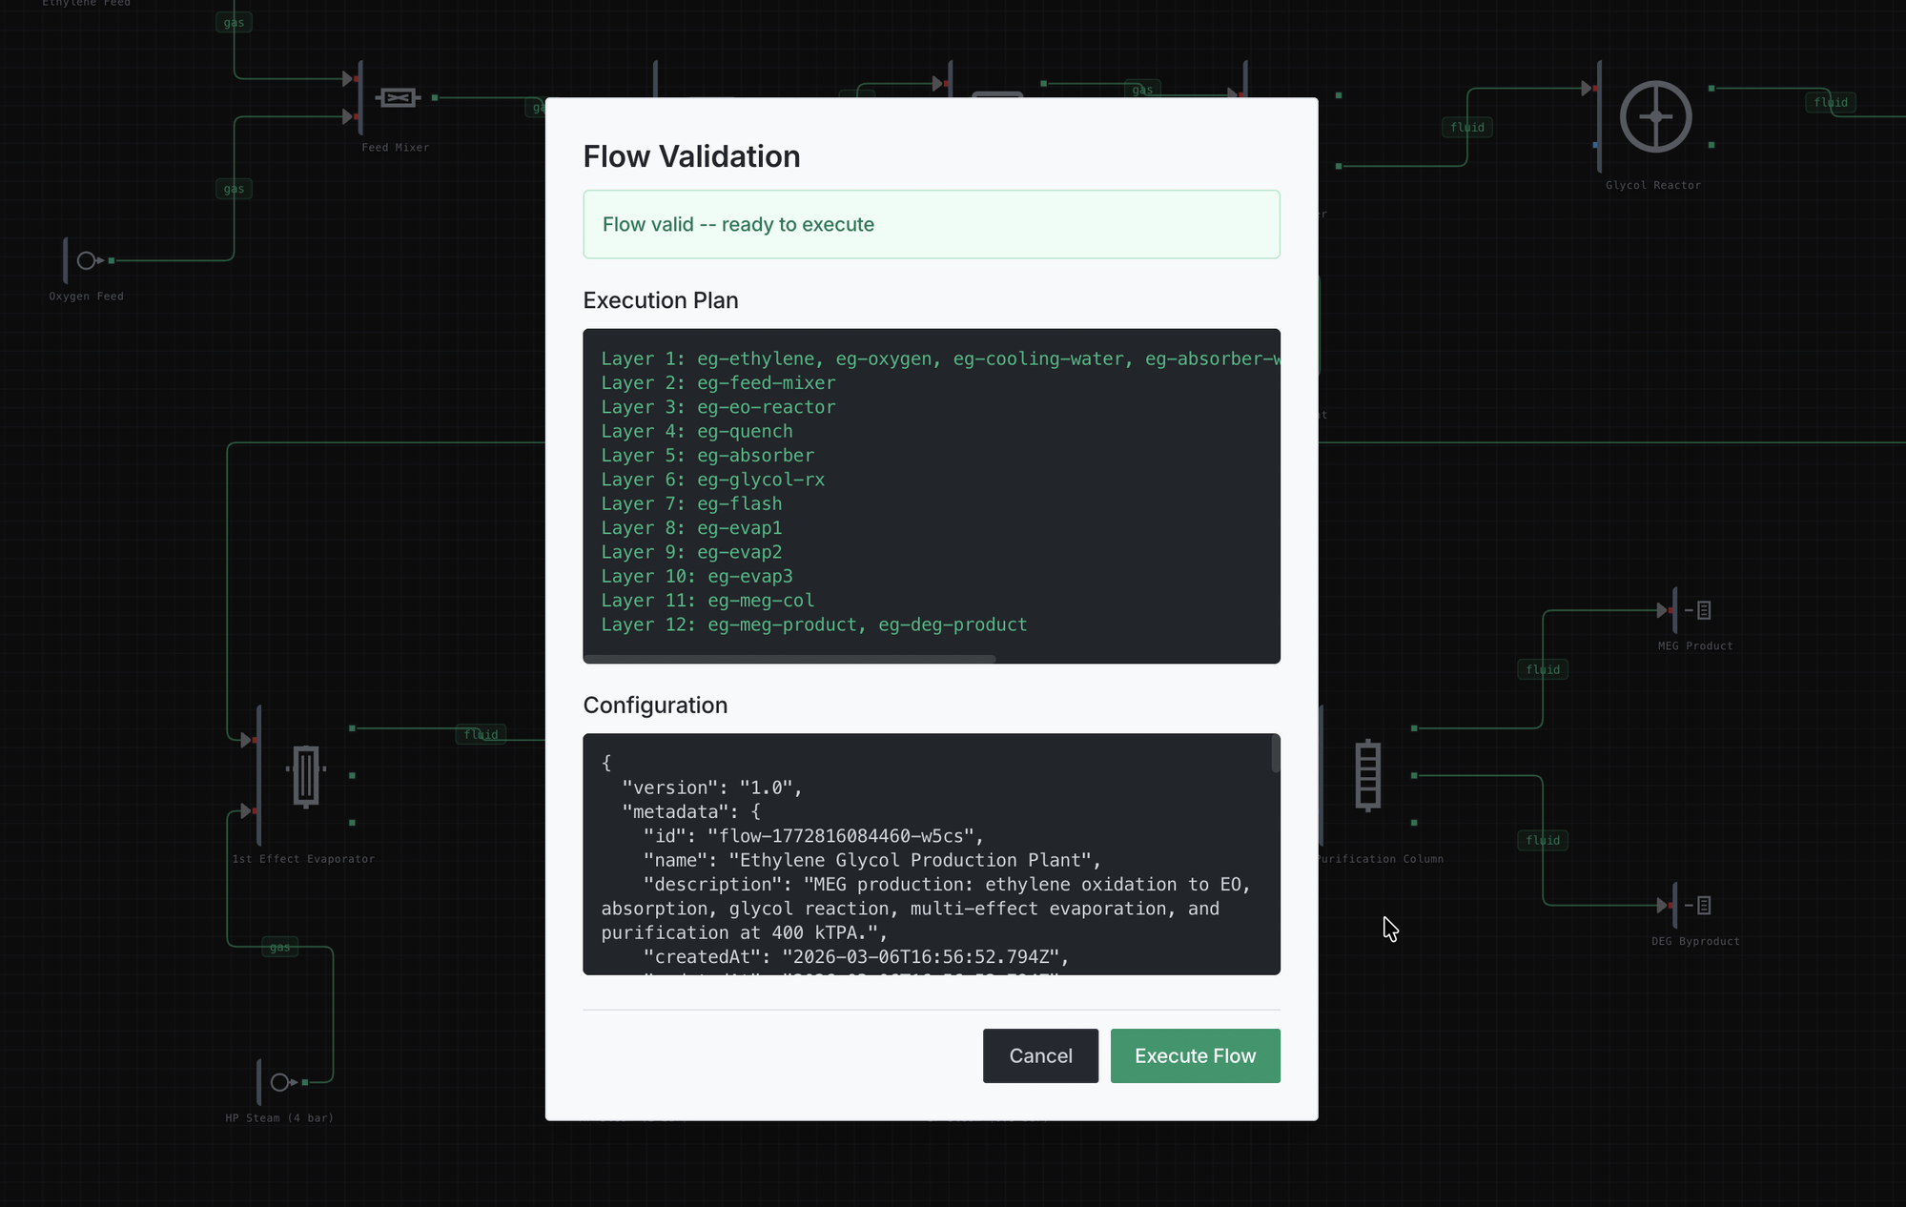Select the Glycol Reactor node icon
This screenshot has height=1207, width=1906.
coord(1656,117)
